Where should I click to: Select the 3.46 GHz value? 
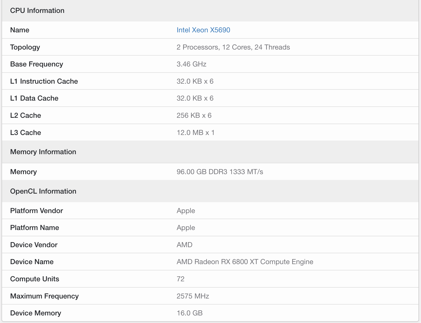[x=191, y=64]
